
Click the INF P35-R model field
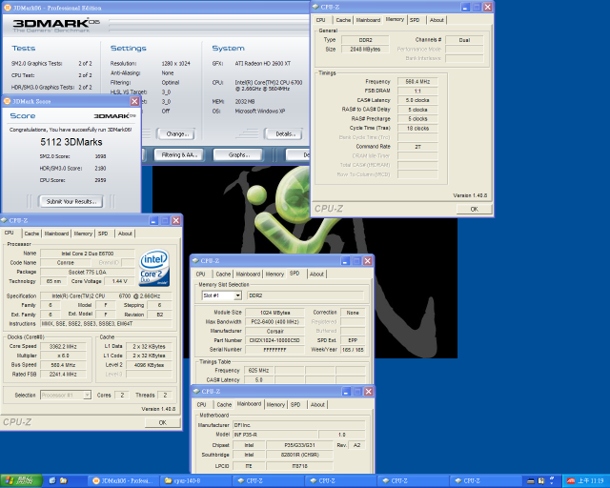[274, 435]
